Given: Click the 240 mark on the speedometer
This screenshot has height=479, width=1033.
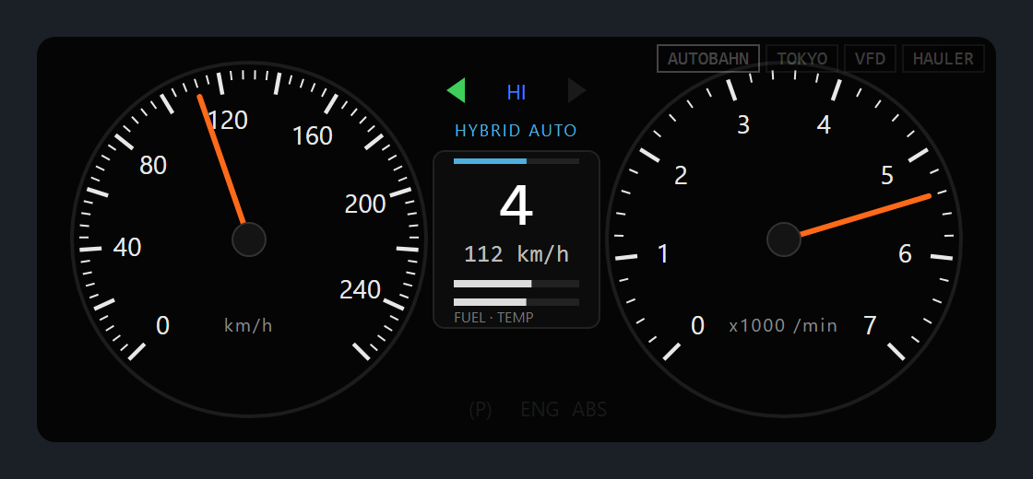Looking at the screenshot, I should coord(361,289).
